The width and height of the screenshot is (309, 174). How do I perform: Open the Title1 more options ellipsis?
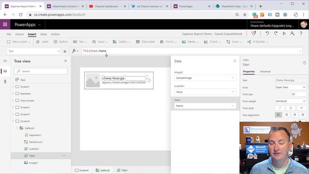(x=64, y=156)
